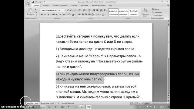Apply text highlight color
Image resolution: width=194 pixels, height=109 pixels.
pyautogui.click(x=69, y=15)
